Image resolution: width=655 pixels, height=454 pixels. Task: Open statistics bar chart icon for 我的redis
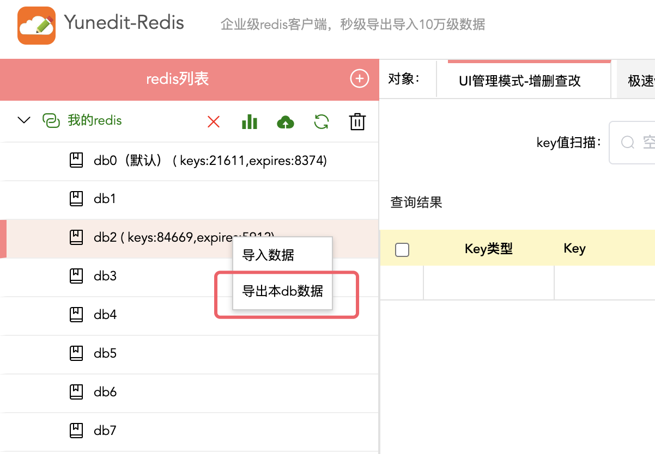tap(250, 122)
